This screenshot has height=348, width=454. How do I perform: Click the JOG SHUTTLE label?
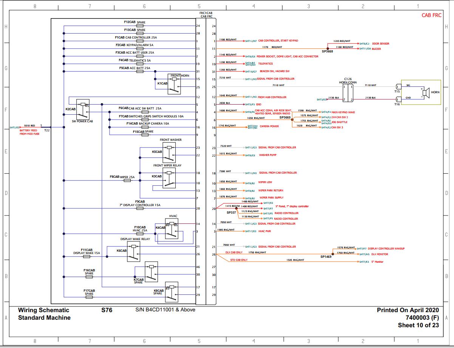click(340, 122)
